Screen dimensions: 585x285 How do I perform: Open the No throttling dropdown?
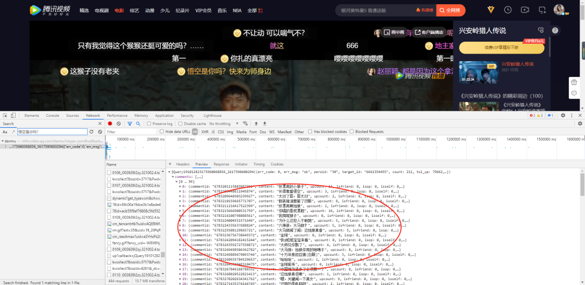[x=223, y=124]
